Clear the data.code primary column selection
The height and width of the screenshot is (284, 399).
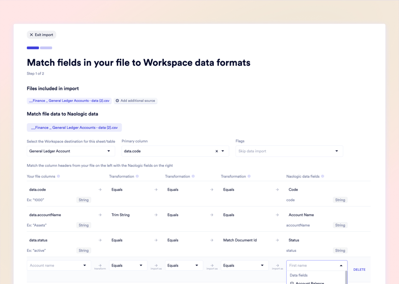(216, 151)
